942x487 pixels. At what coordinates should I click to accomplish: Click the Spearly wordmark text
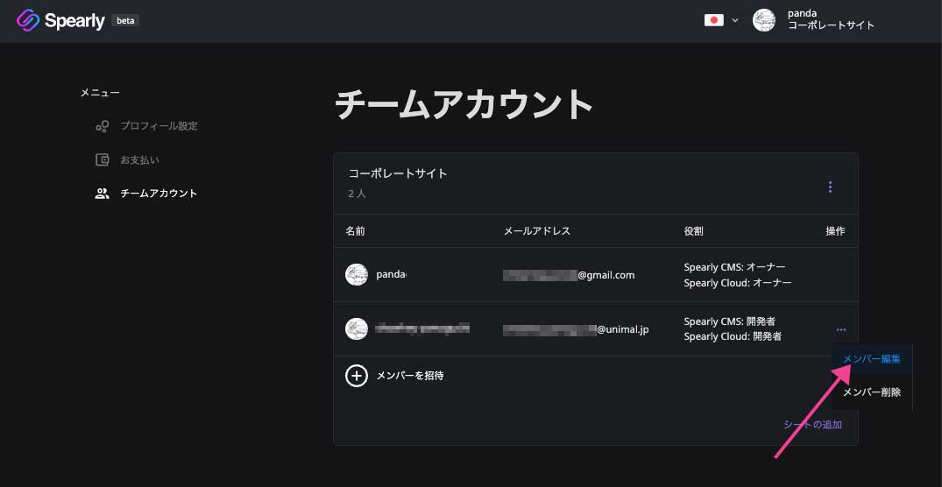coord(74,21)
